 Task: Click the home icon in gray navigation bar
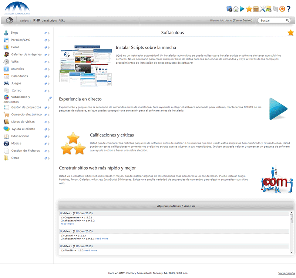pos(9,20)
